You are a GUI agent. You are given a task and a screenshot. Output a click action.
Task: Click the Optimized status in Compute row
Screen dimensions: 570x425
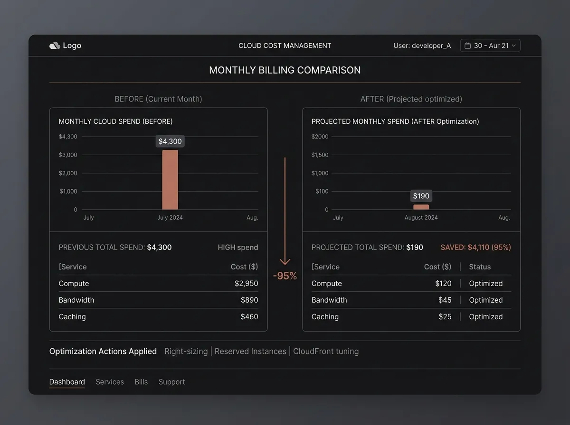coord(486,284)
